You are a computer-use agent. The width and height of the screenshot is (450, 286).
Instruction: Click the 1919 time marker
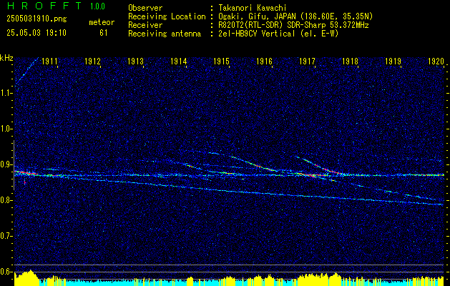click(393, 61)
